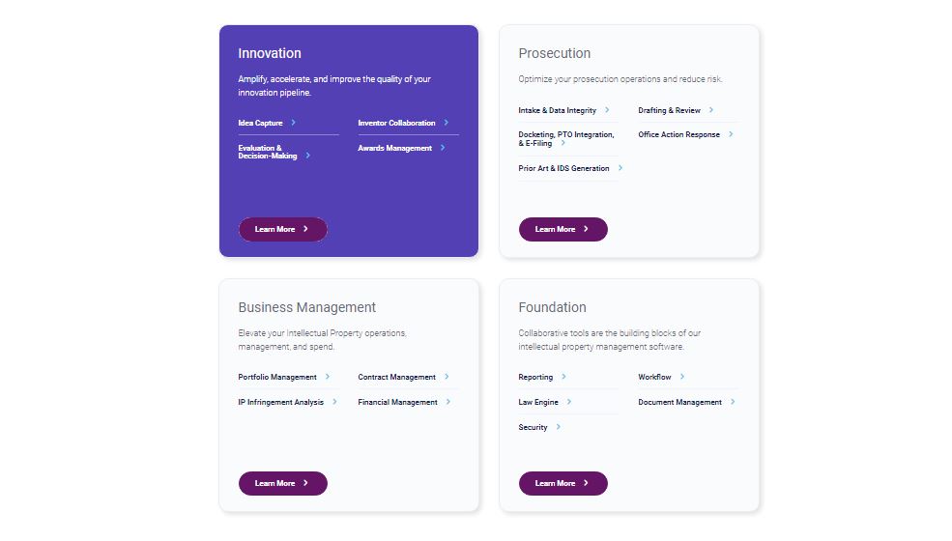Visit the Financial Management link

pos(397,402)
